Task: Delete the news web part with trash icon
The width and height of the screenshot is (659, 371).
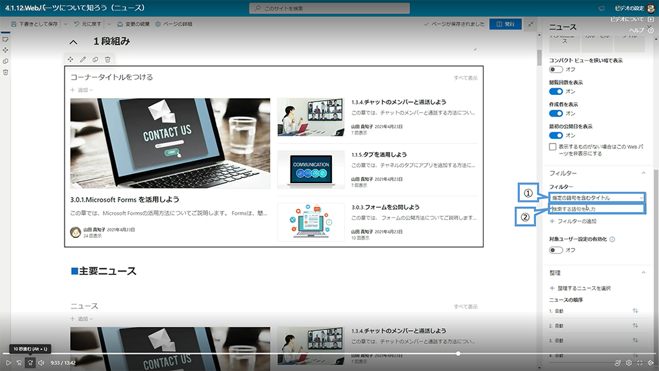Action: coord(107,59)
